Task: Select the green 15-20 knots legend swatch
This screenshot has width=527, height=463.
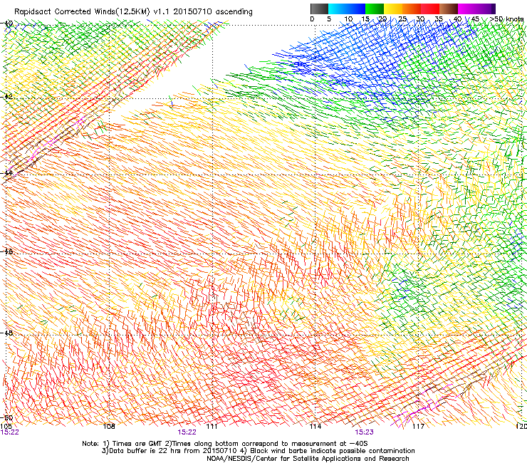Action: point(375,9)
